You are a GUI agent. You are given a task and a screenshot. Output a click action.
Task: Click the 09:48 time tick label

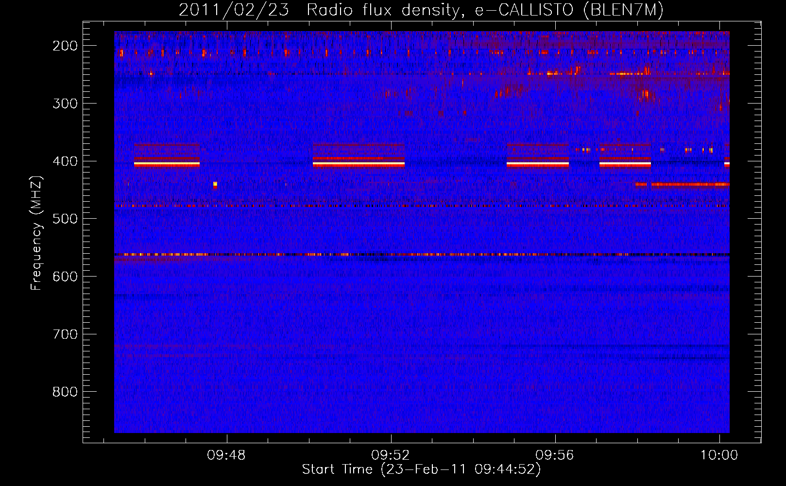tap(226, 455)
